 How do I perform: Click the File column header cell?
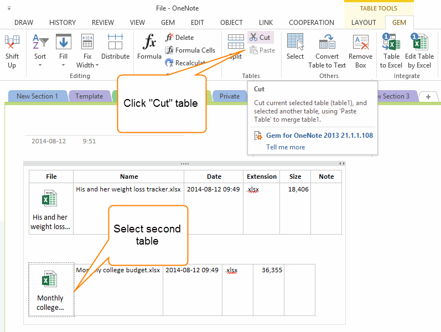pos(51,177)
